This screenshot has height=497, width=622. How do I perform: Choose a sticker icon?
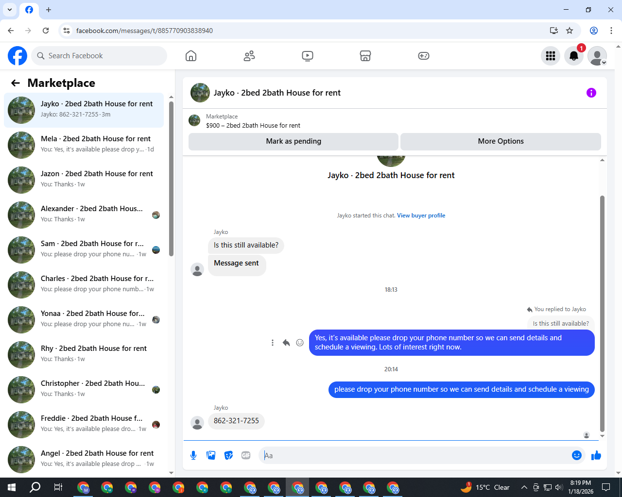tap(228, 455)
